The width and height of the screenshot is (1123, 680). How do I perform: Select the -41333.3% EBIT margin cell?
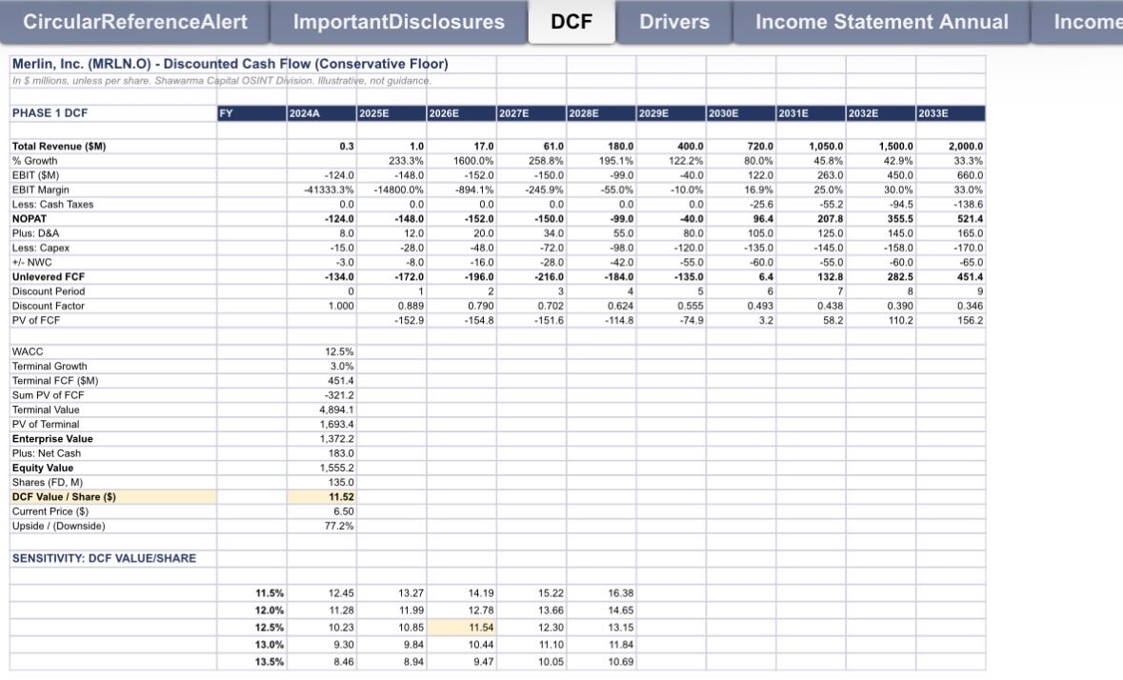pyautogui.click(x=322, y=190)
